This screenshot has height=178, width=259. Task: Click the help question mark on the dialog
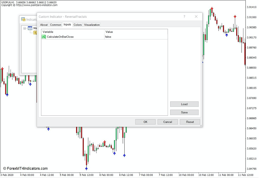click(x=184, y=17)
